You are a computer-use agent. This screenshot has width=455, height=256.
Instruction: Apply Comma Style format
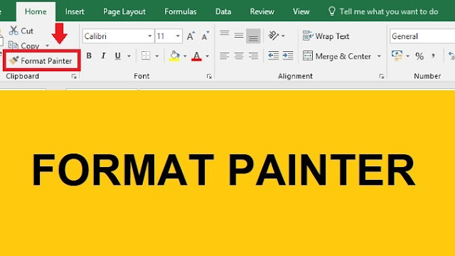(x=433, y=56)
